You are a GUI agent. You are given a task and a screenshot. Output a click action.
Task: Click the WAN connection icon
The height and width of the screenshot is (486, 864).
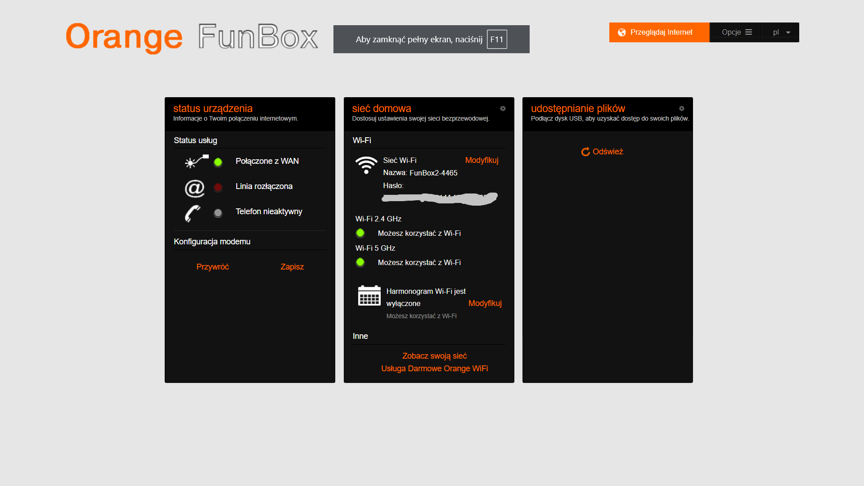point(197,161)
